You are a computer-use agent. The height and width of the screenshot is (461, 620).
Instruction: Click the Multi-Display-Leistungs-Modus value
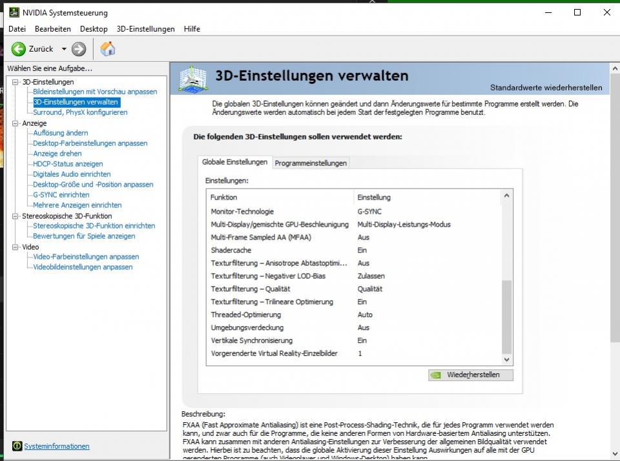click(404, 225)
